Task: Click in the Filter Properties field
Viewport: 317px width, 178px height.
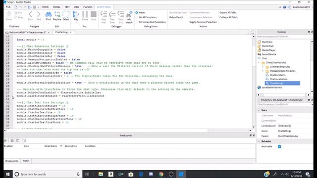Action: click(284, 104)
